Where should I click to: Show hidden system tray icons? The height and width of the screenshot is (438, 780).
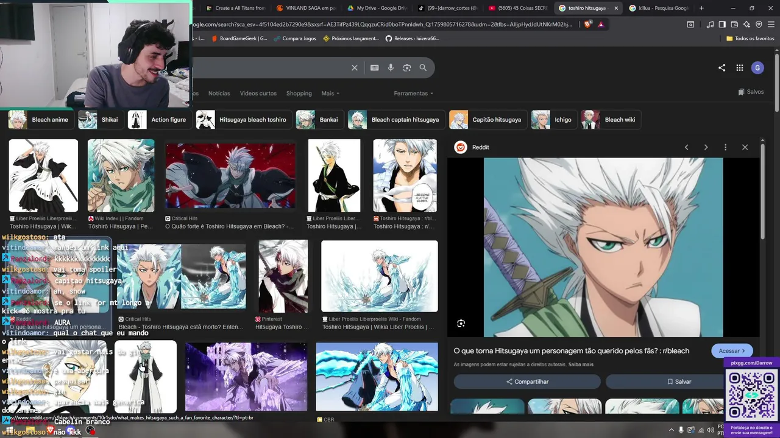click(672, 430)
